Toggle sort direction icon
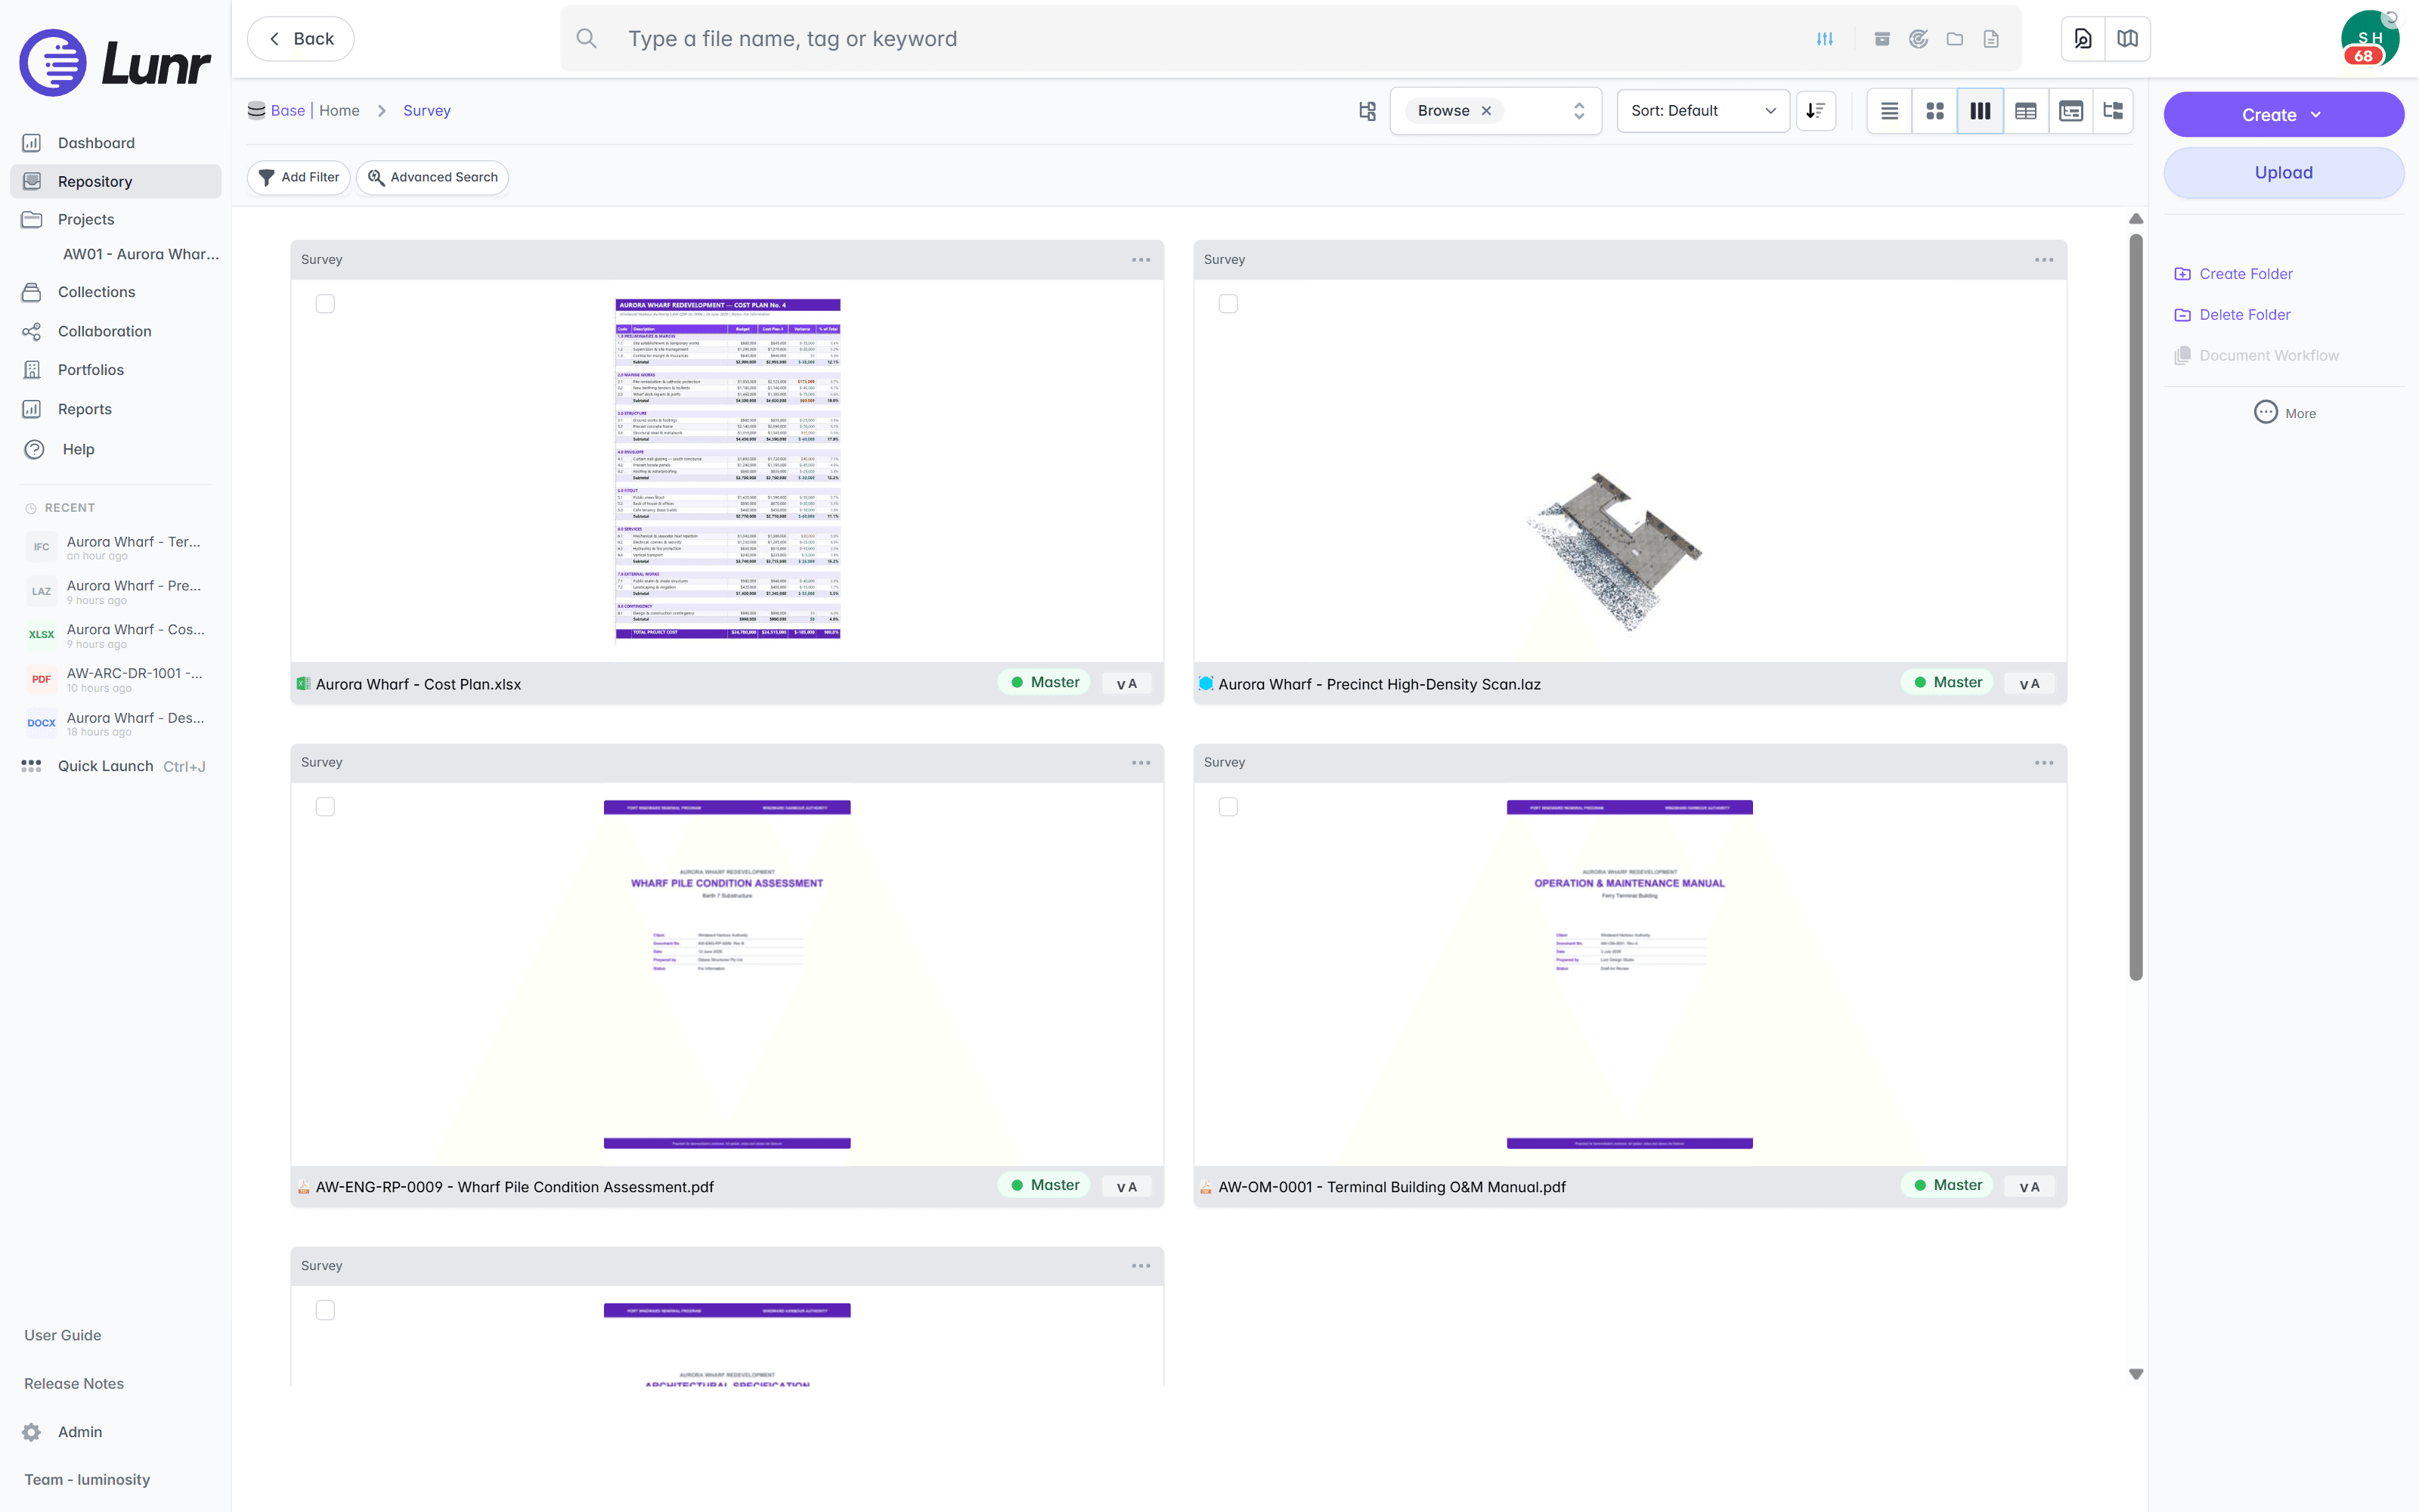 [1815, 111]
